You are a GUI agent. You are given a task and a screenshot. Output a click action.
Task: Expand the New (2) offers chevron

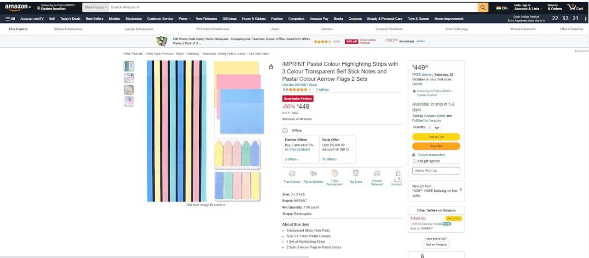tap(461, 190)
